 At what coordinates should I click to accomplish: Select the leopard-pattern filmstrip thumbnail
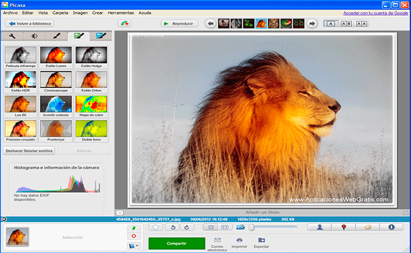coord(274,23)
